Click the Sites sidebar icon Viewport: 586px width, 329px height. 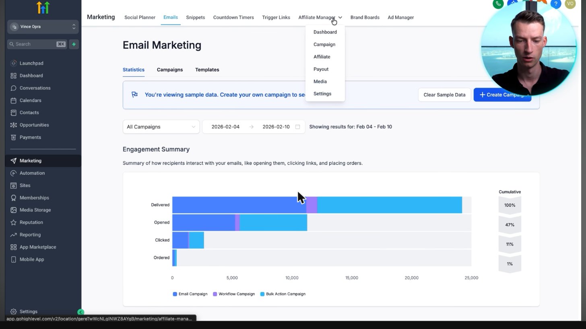coord(13,186)
